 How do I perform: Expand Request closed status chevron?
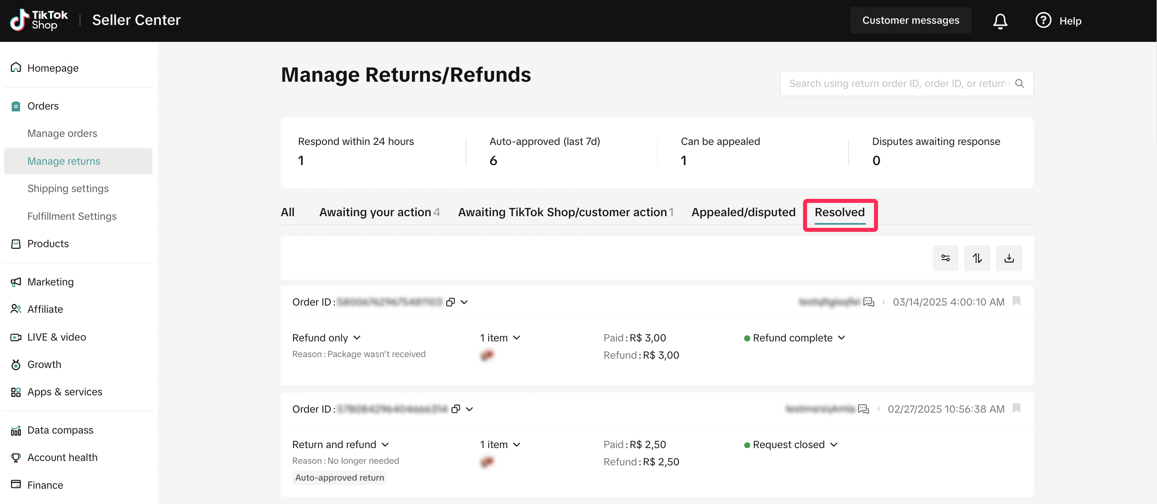(834, 444)
